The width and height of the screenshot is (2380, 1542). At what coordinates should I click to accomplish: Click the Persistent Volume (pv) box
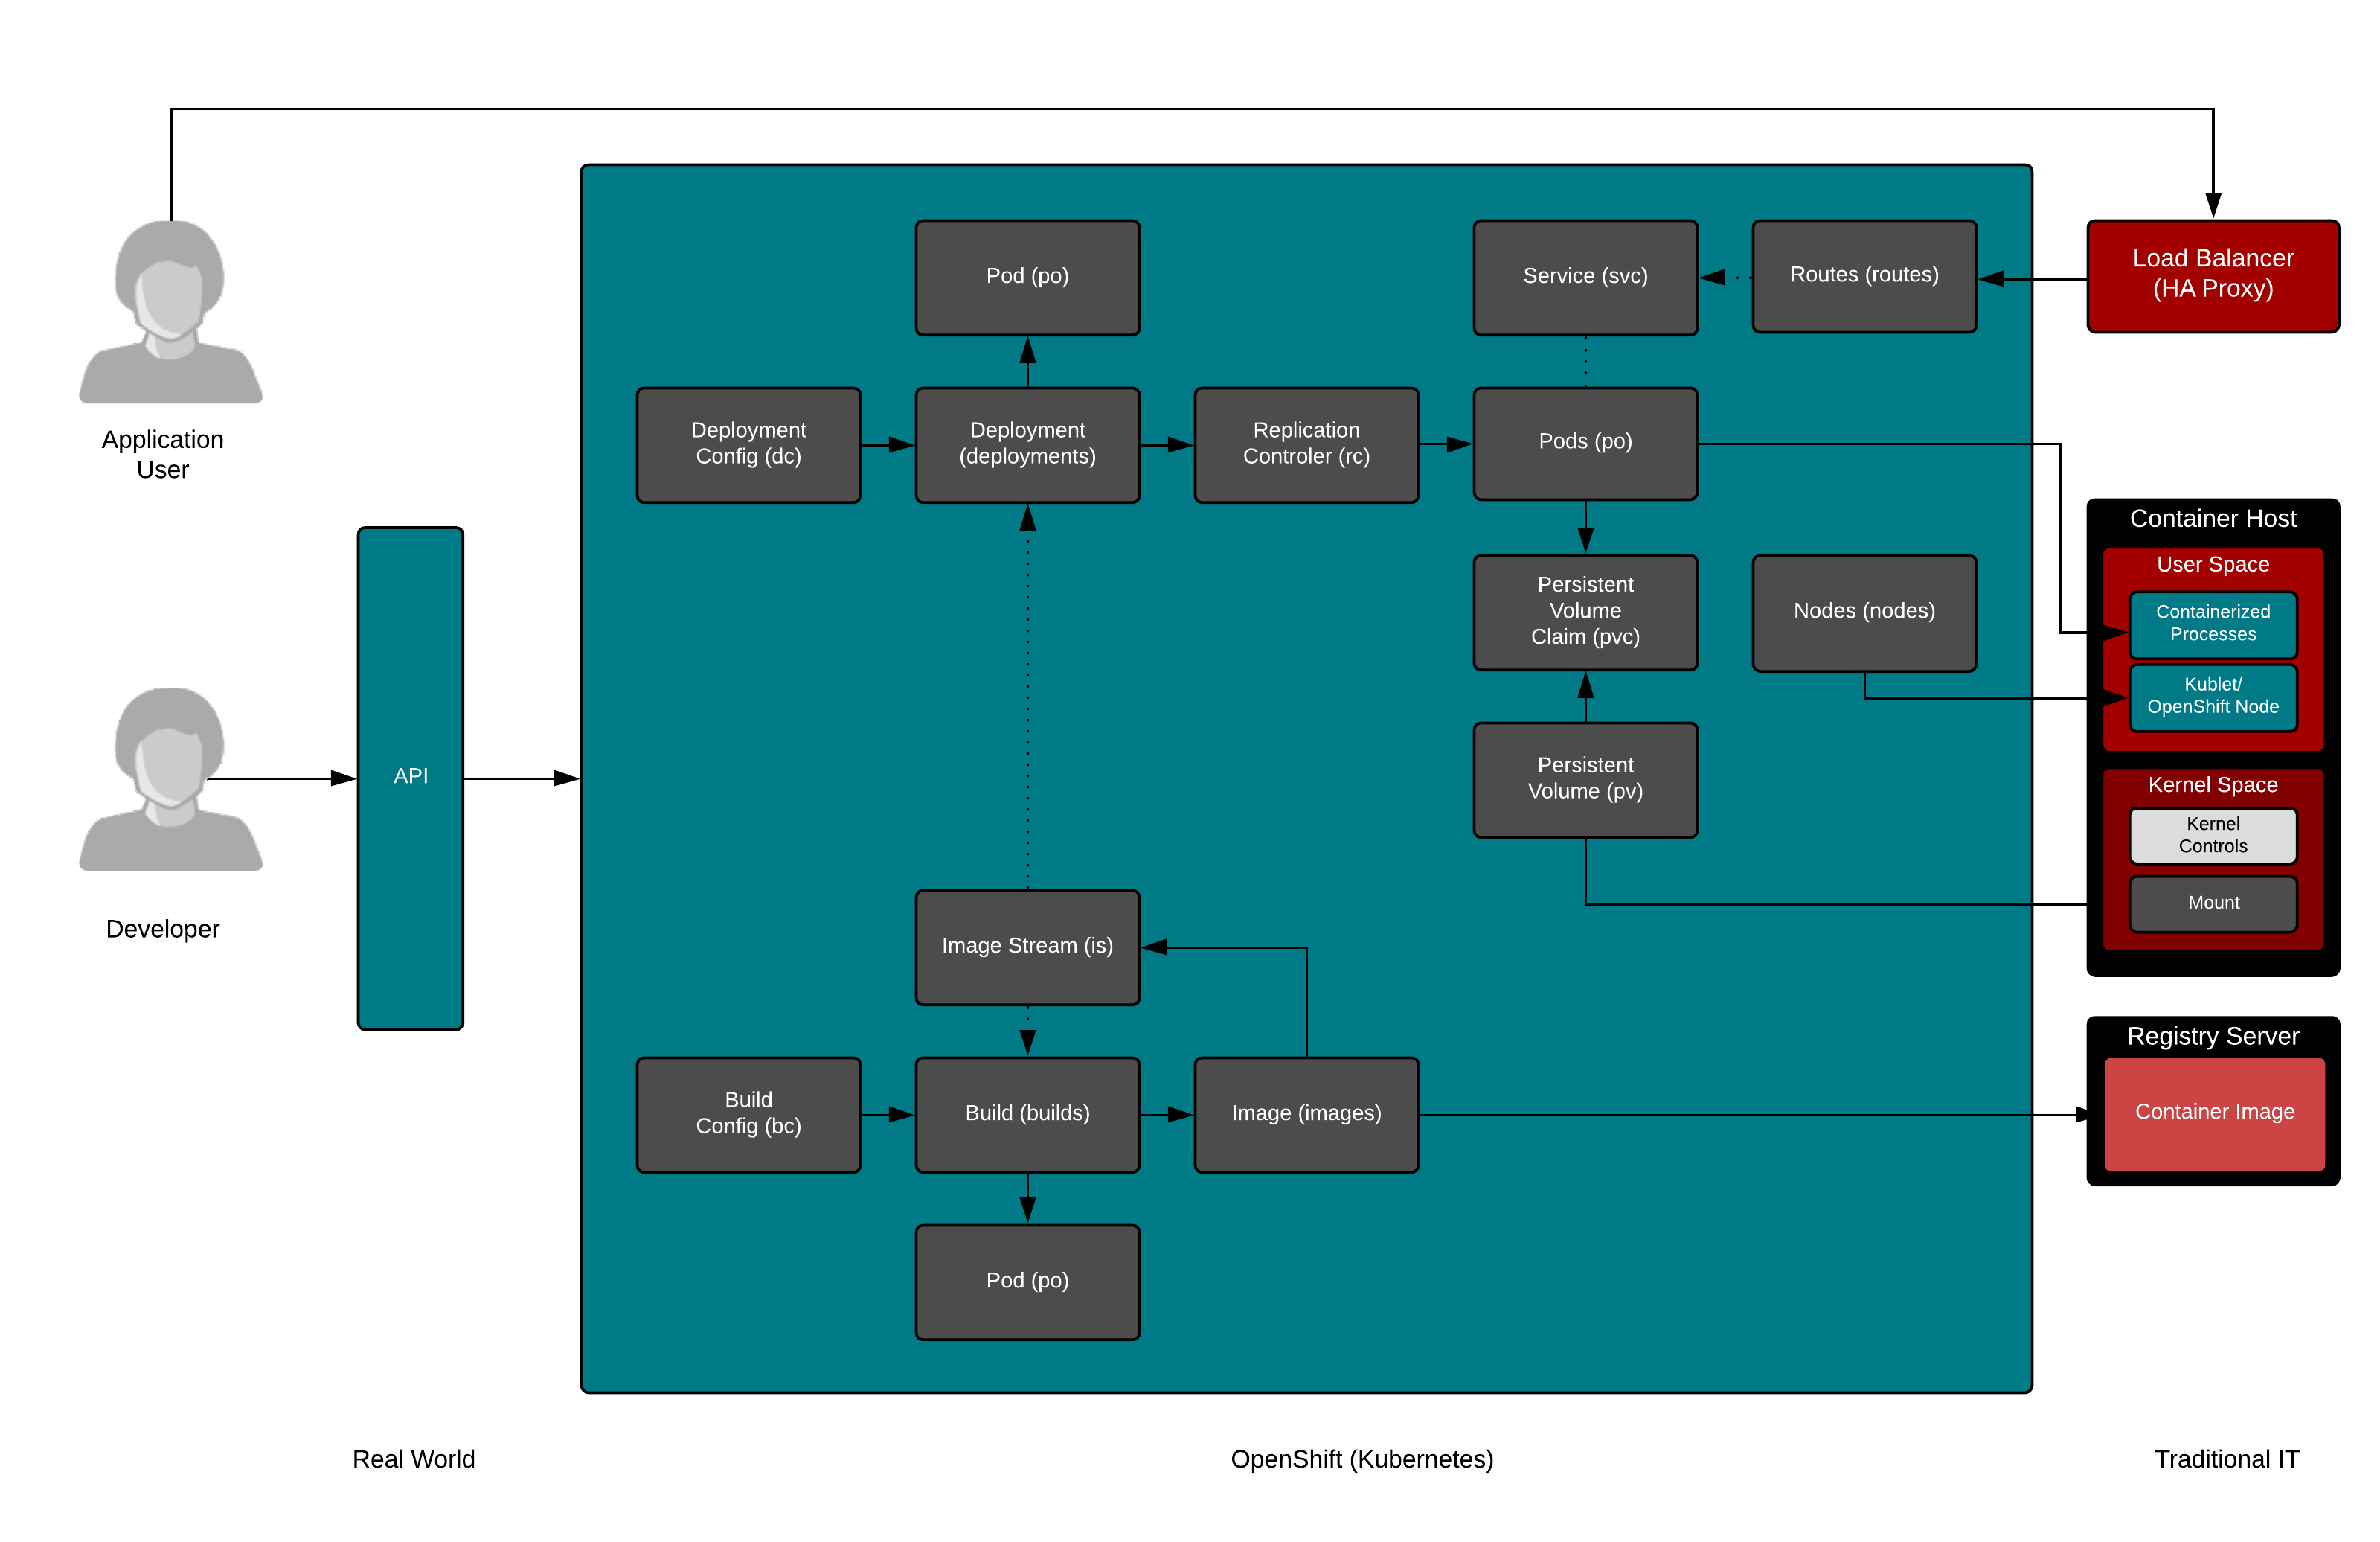(x=1586, y=780)
